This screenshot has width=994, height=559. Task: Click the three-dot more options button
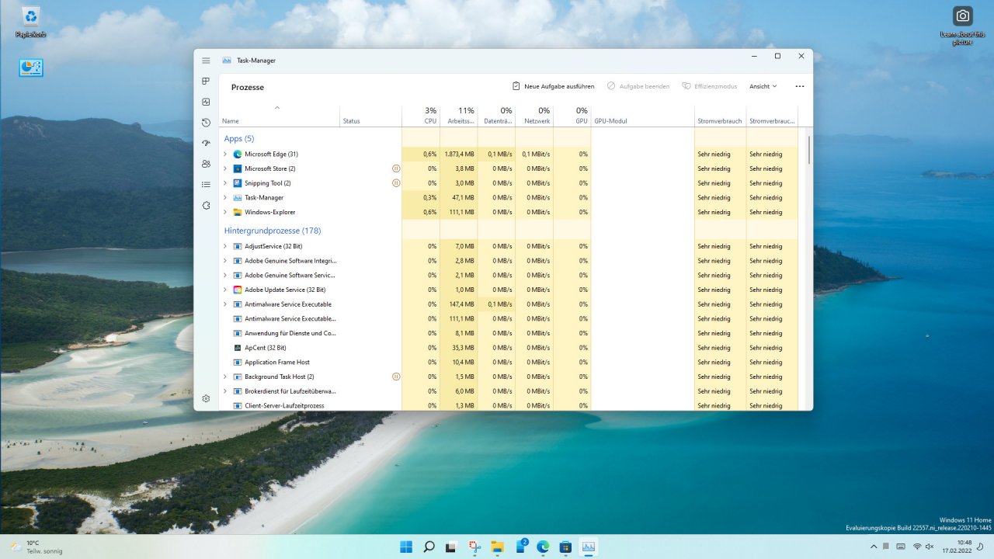pyautogui.click(x=800, y=86)
